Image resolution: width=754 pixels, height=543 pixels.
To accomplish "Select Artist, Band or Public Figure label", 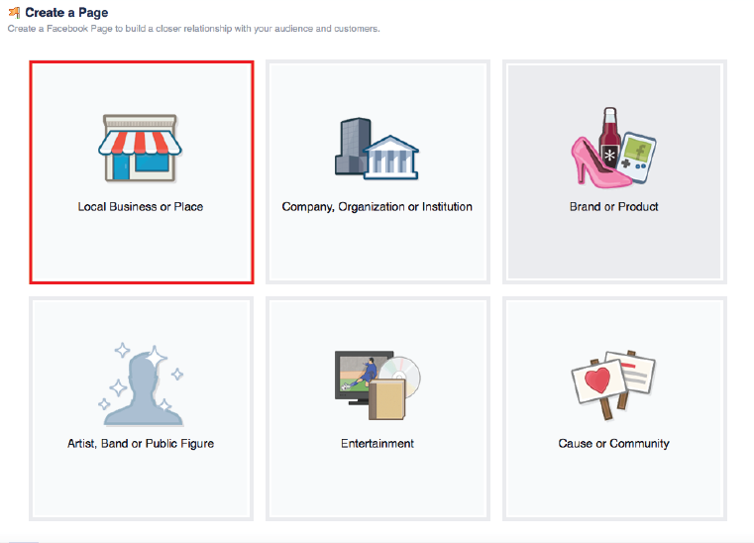I will click(141, 443).
